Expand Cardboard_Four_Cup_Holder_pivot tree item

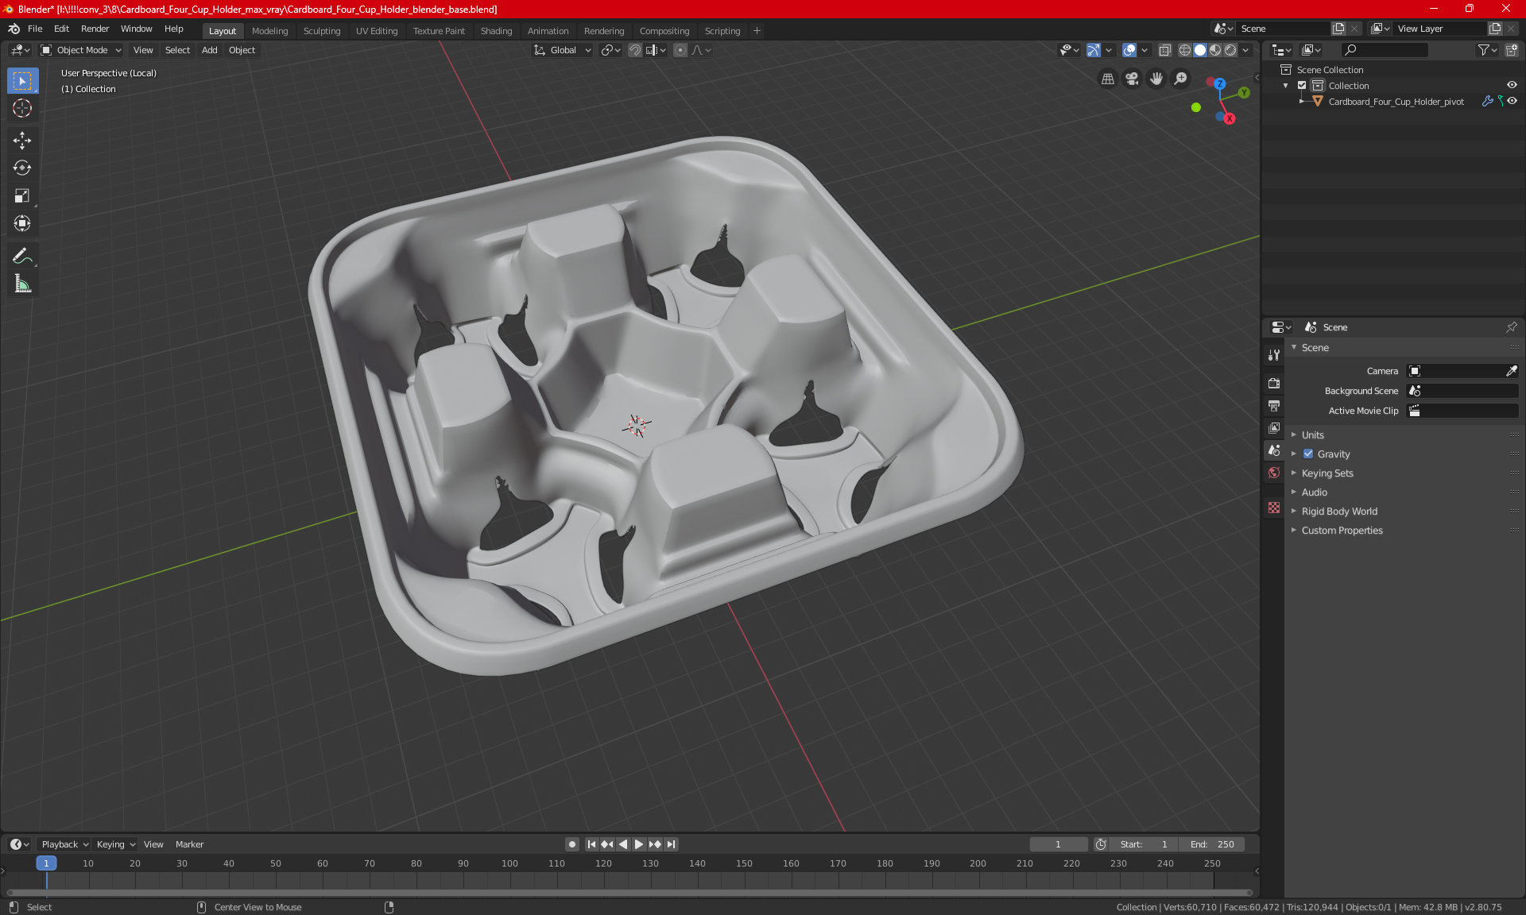1302,102
